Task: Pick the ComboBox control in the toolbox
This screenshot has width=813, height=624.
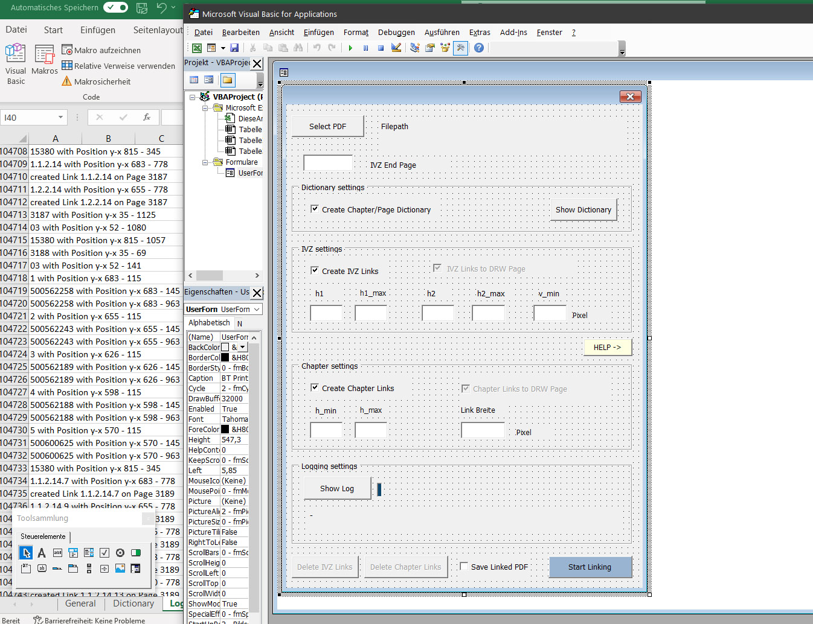Action: click(x=73, y=553)
